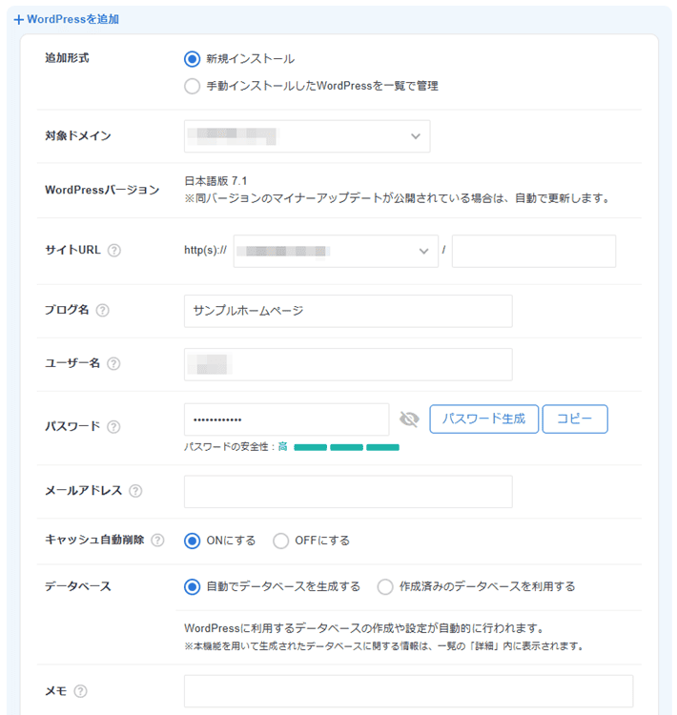Viewport: 677px width, 715px height.
Task: Open help icon next to ユーザー名
Action: coord(113,363)
